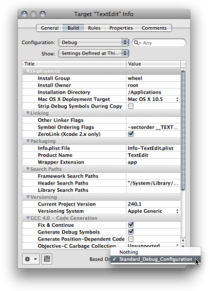Select the Wrapper Extension row
Screen dimensions: 208x291
tap(101, 162)
